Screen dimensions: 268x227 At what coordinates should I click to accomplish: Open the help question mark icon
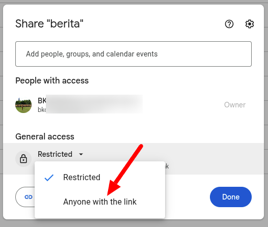coord(229,24)
